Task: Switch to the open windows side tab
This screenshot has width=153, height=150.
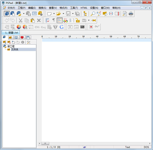Action: click(x=28, y=37)
